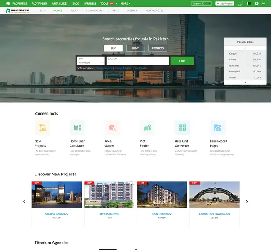The height and width of the screenshot is (250, 271).
Task: Click the Add Property button
Action: point(225,3)
